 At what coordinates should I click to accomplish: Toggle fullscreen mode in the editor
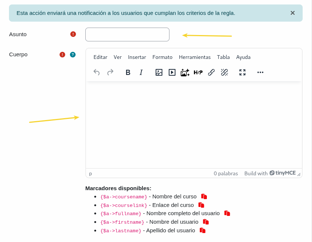click(x=242, y=72)
